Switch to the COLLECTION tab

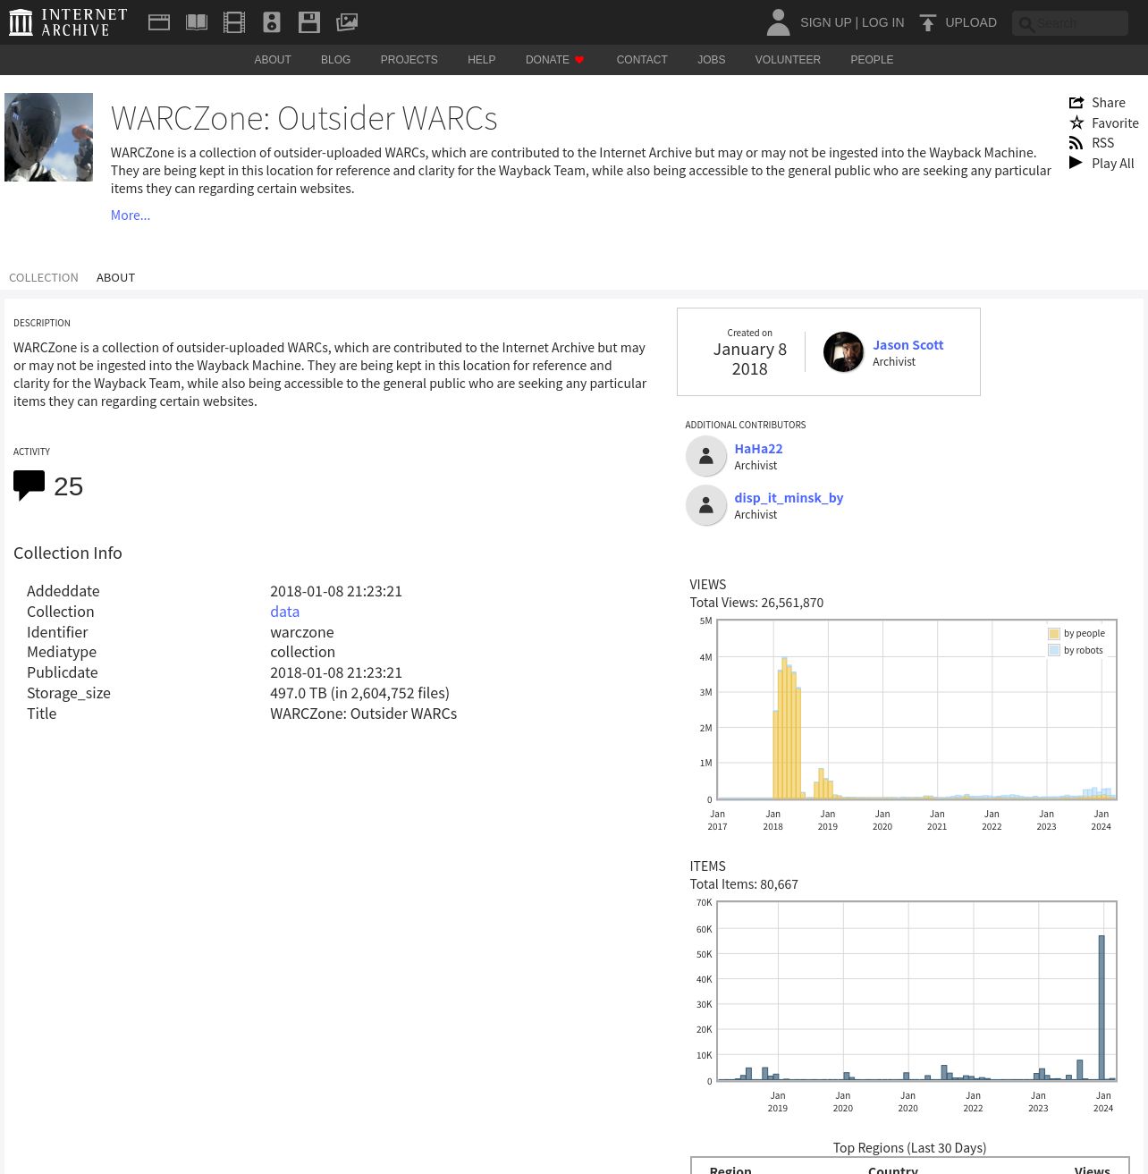44,278
